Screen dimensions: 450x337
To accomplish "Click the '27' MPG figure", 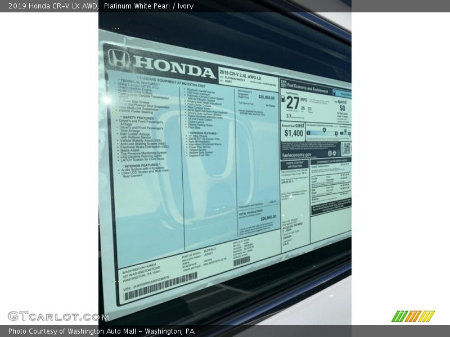I will [x=292, y=103].
